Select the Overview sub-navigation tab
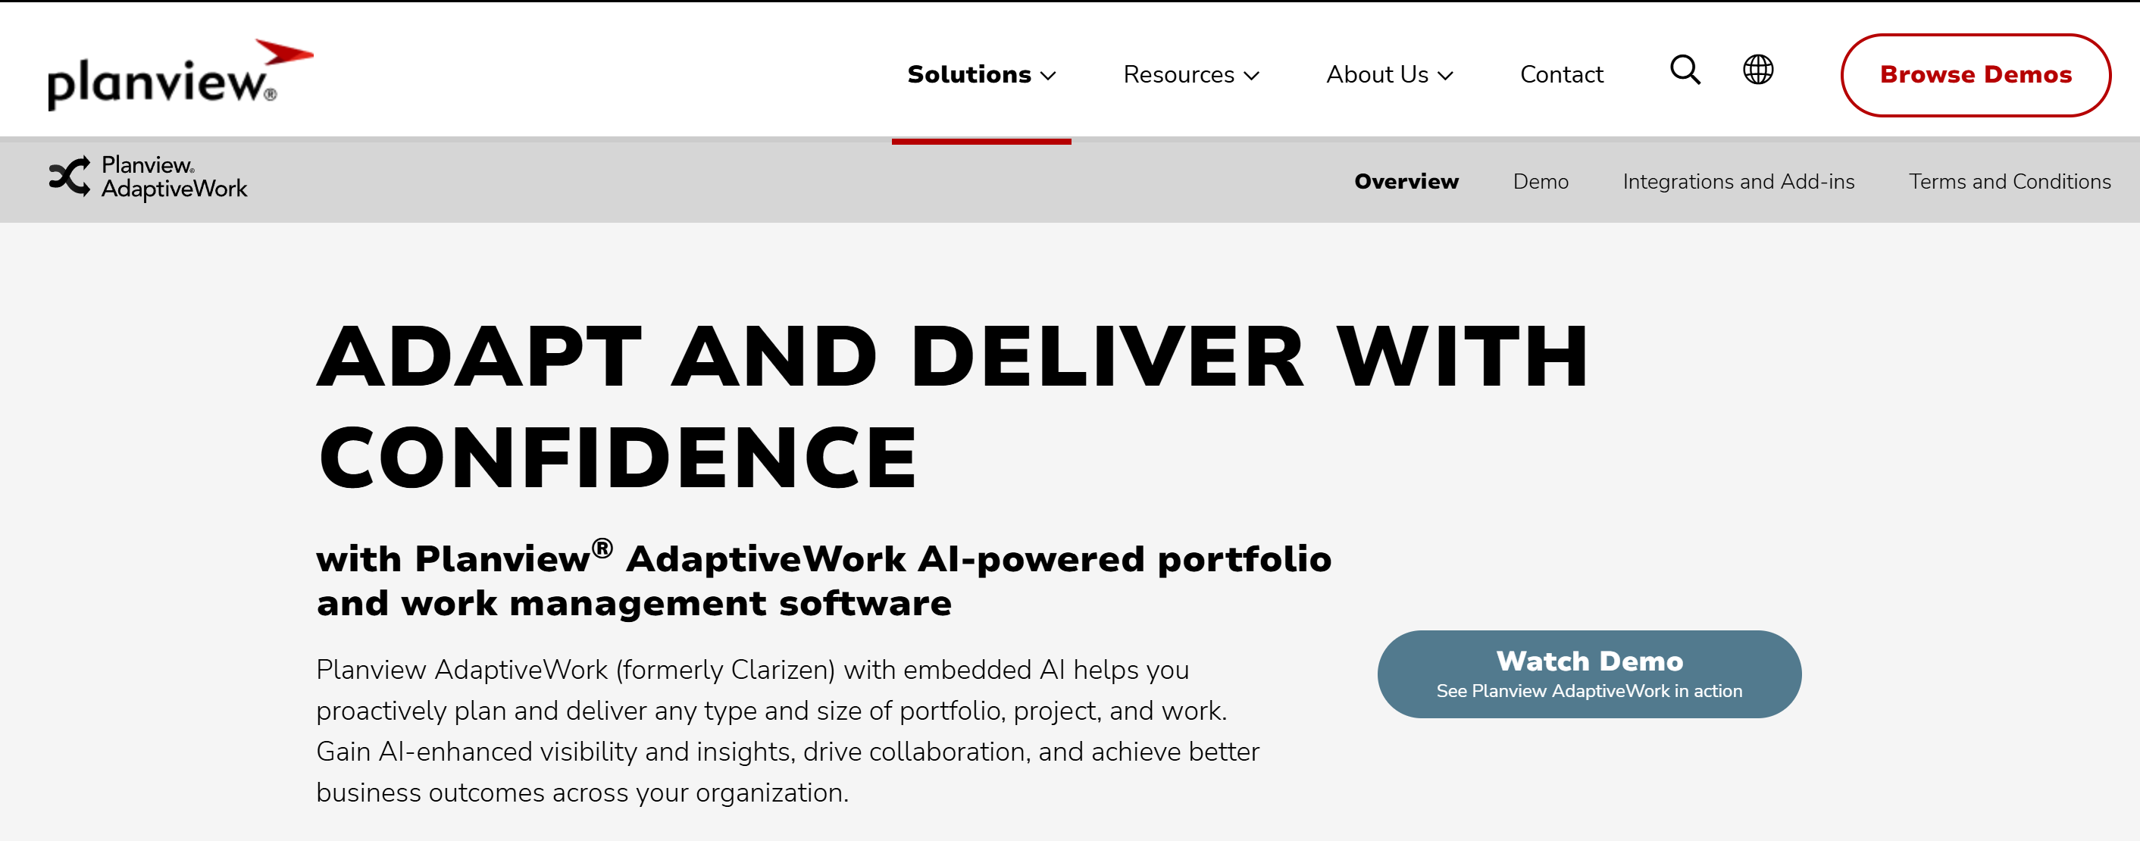Viewport: 2140px width, 841px height. click(1406, 181)
